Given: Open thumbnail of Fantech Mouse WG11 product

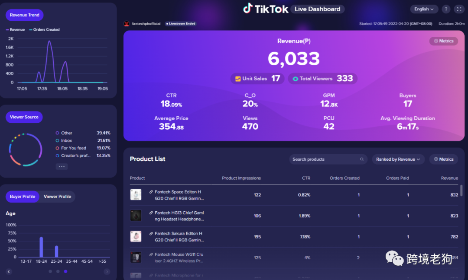Looking at the screenshot, I should click(136, 258).
